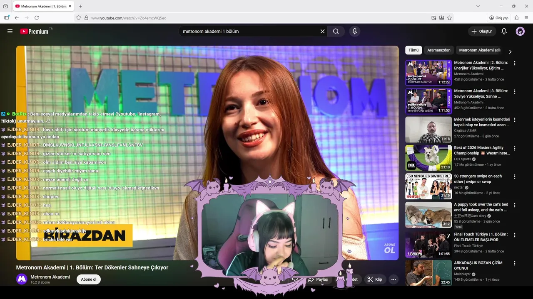
Task: Open the Metronom Akademi channel name link
Action: tap(50, 277)
